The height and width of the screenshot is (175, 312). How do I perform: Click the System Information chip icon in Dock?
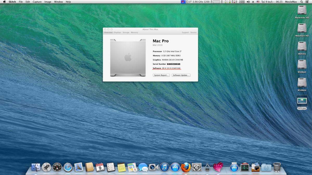click(207, 167)
